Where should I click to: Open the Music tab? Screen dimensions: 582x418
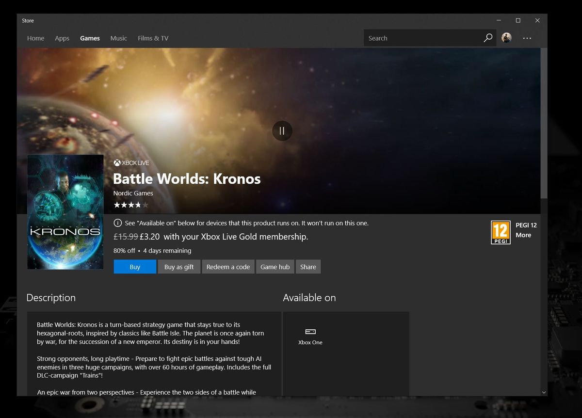118,38
